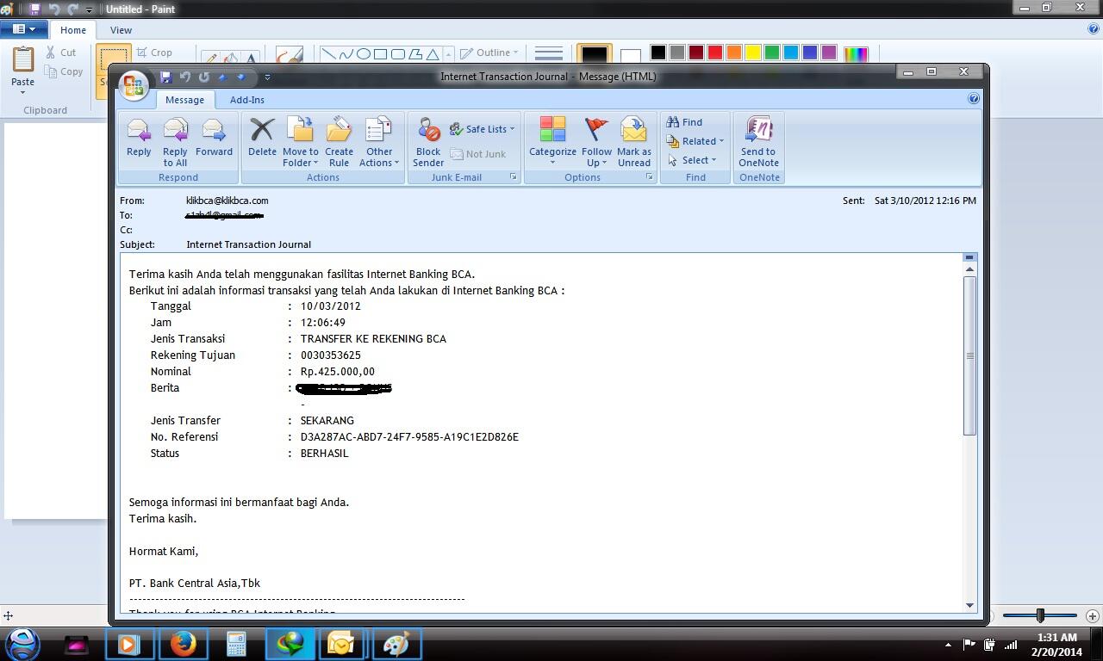Viewport: 1103px width, 661px height.
Task: Open Calculator from the taskbar
Action: pos(236,644)
